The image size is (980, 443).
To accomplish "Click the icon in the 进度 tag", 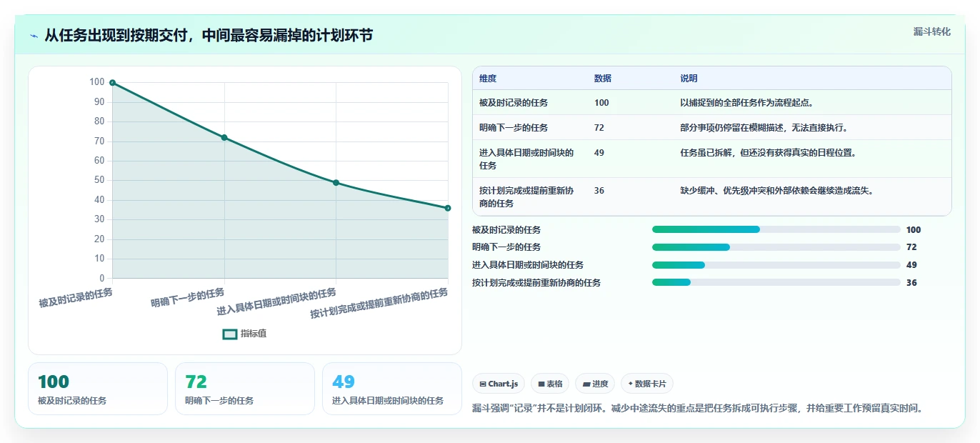I will 586,384.
